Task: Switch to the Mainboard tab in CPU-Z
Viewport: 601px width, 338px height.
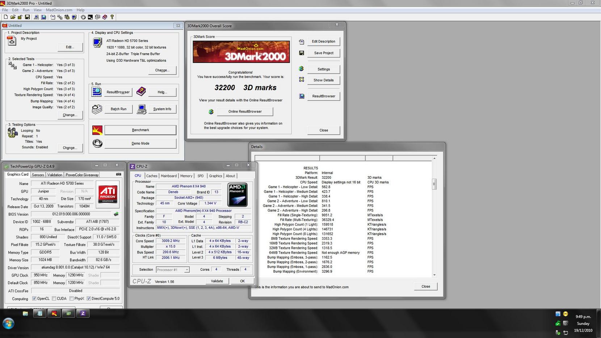Action: point(169,176)
